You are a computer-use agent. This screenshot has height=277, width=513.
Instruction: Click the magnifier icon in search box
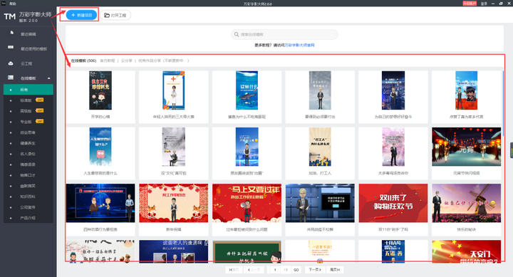(x=237, y=34)
